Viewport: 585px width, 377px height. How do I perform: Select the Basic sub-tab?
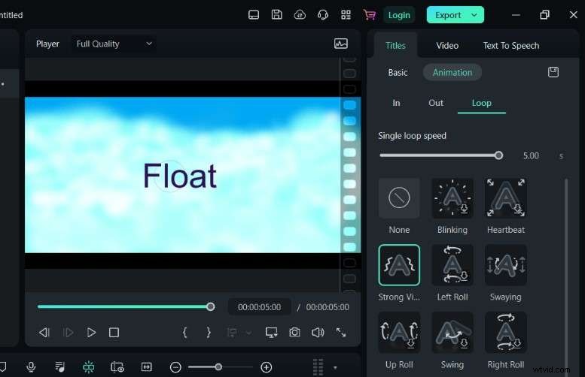point(398,72)
